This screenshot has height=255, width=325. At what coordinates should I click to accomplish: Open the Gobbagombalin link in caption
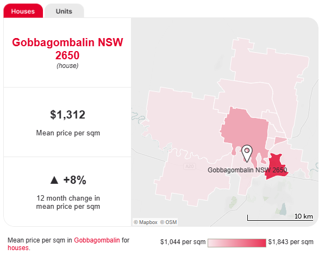[97, 240]
